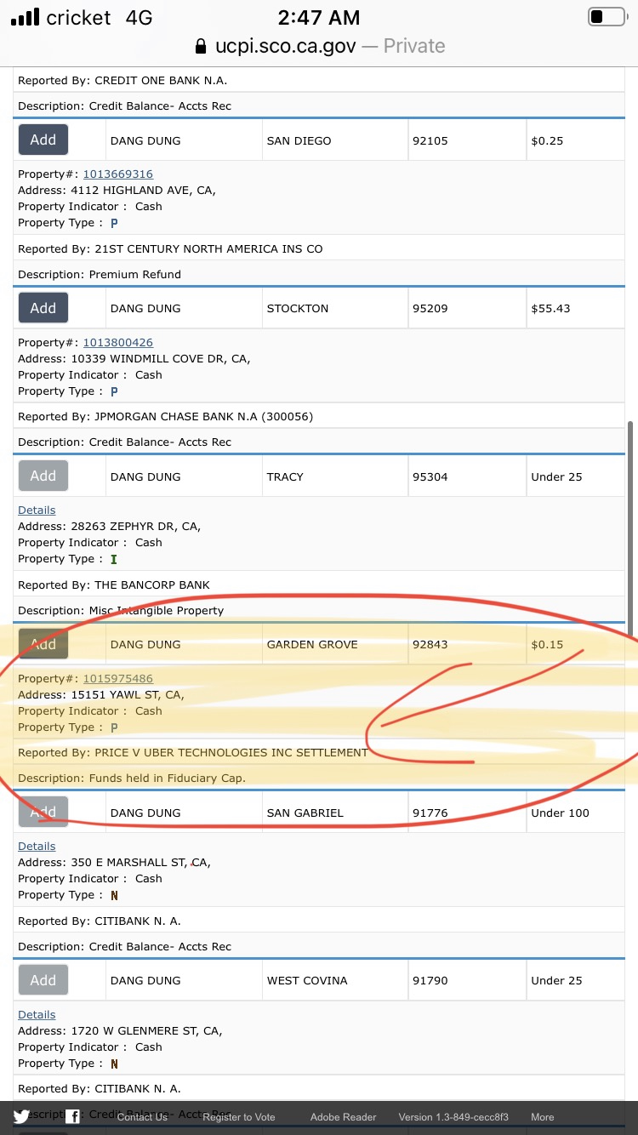Select zip code 95209

click(430, 309)
